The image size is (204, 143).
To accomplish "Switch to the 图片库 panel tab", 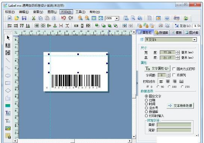I will (192, 32).
